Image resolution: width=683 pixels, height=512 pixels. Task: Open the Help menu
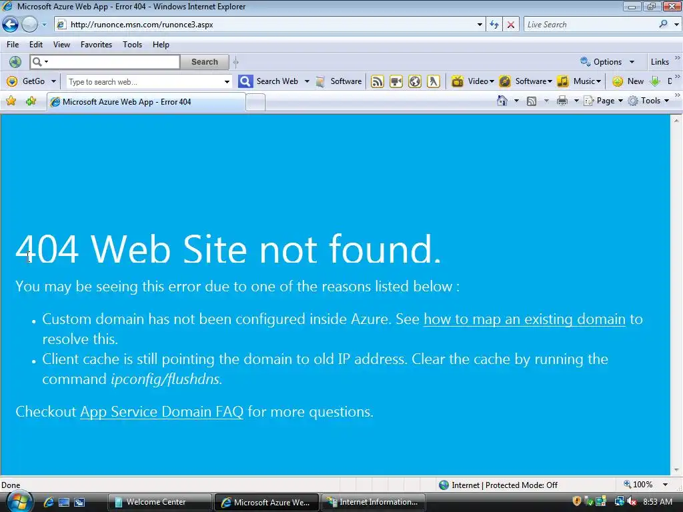[161, 45]
